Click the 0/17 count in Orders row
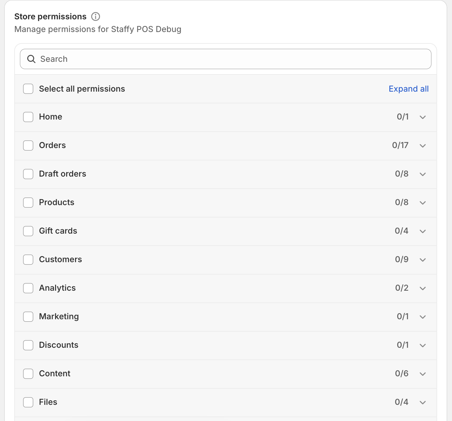 [x=400, y=145]
